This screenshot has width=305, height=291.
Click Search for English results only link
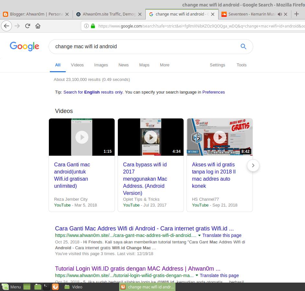coord(93,92)
